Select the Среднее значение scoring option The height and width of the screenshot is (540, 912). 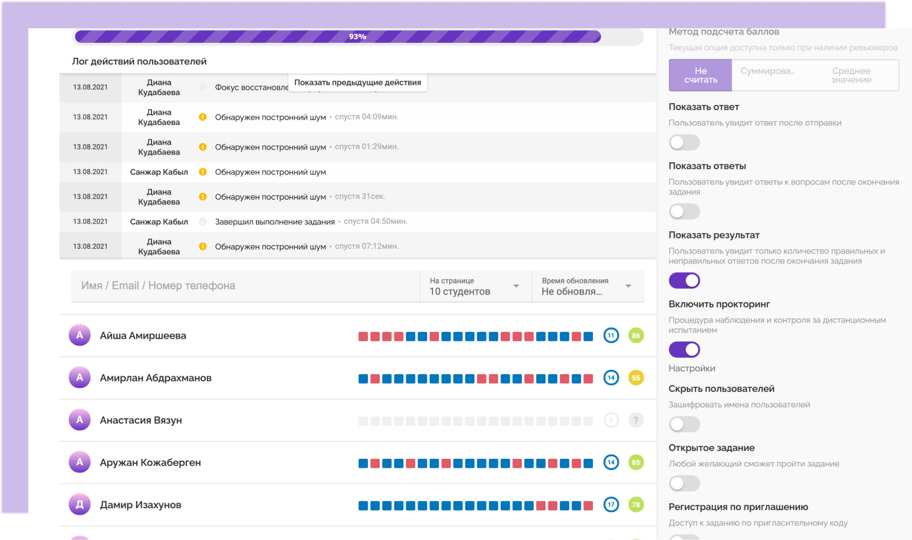(x=851, y=75)
